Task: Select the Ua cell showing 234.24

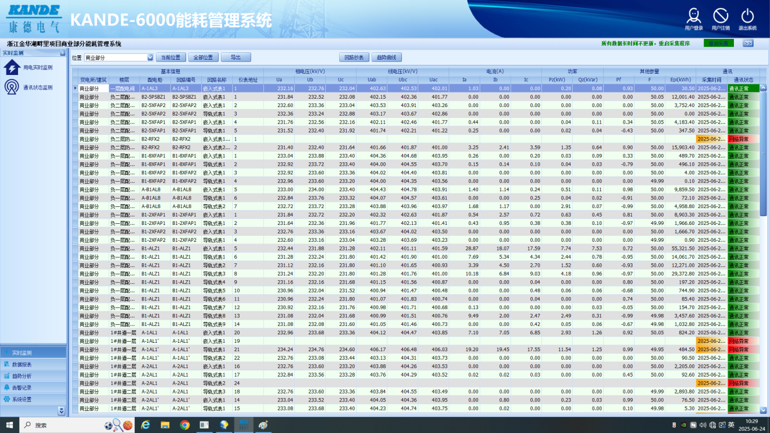Action: 280,350
